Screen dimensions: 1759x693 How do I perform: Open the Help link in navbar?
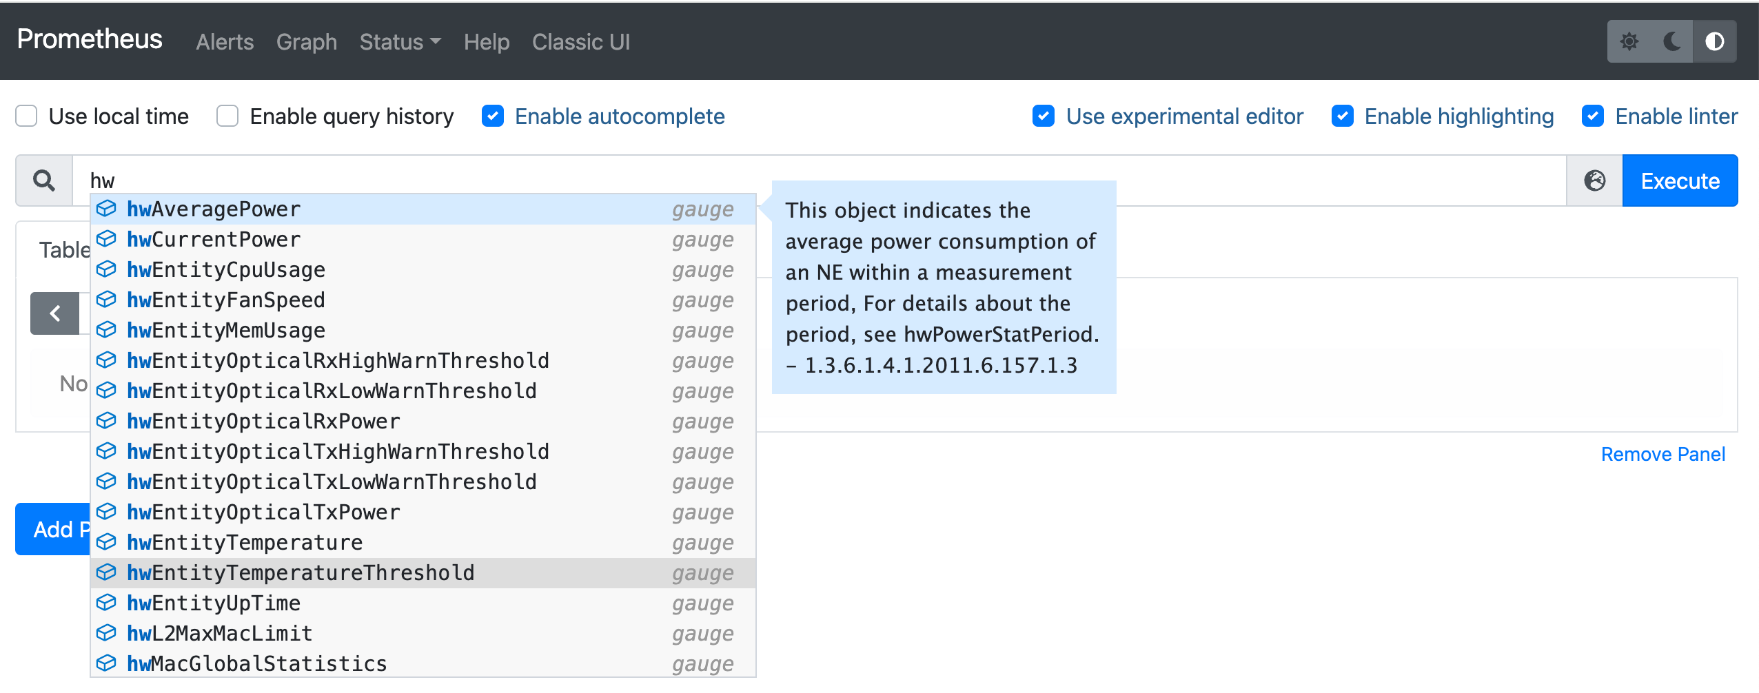coord(487,42)
